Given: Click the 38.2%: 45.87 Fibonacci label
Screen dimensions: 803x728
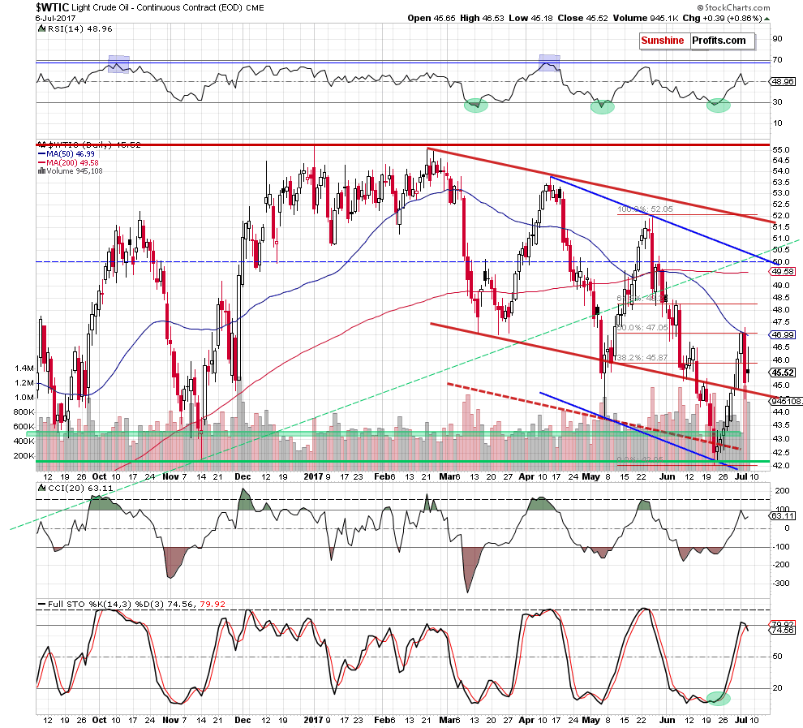Looking at the screenshot, I should coord(642,358).
